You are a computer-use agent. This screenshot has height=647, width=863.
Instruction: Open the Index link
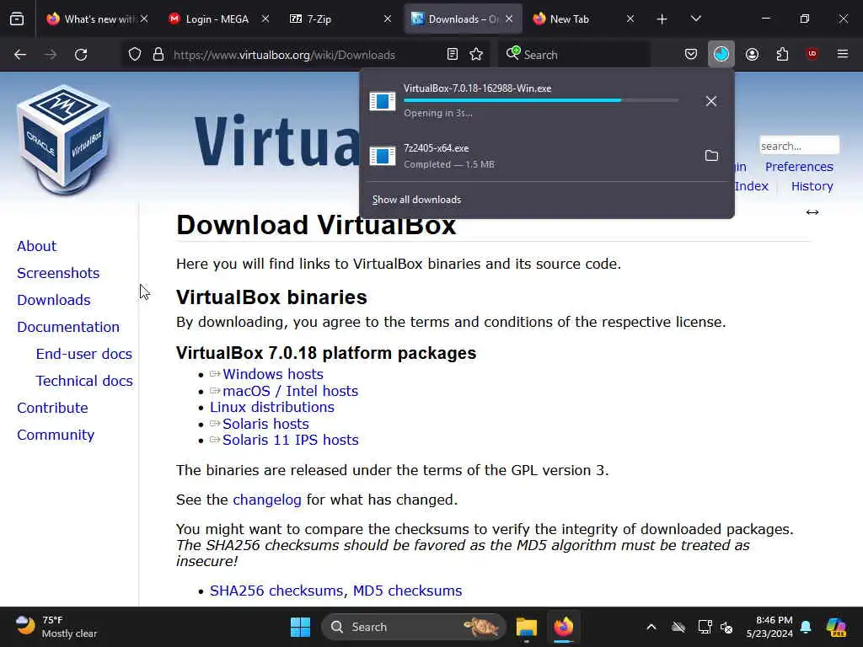tap(751, 186)
